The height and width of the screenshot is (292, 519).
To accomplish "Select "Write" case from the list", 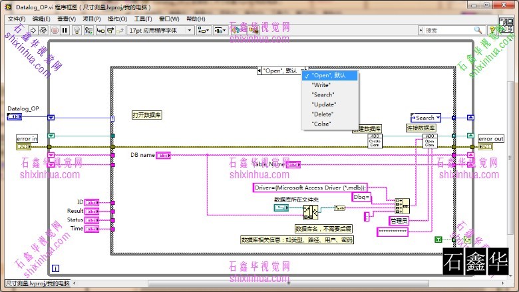I will [x=321, y=85].
